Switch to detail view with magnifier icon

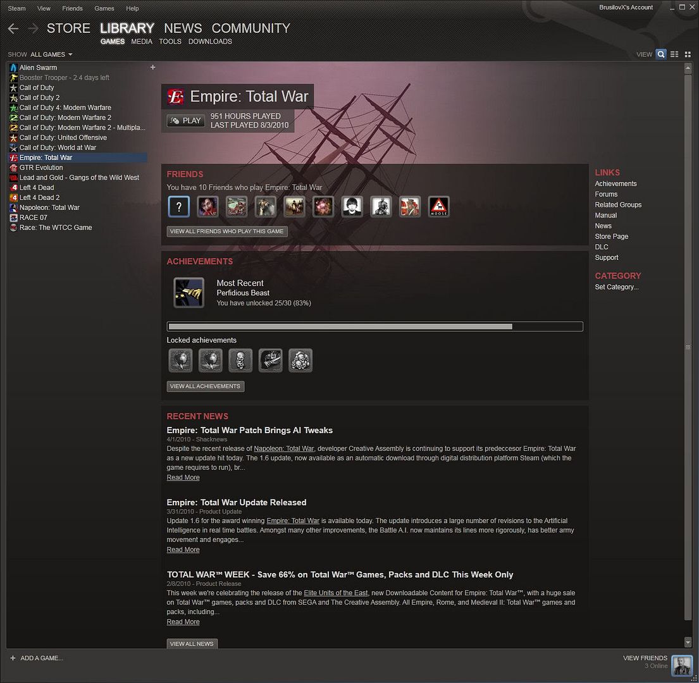(x=661, y=54)
